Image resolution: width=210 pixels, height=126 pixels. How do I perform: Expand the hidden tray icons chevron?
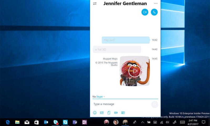coord(143,122)
